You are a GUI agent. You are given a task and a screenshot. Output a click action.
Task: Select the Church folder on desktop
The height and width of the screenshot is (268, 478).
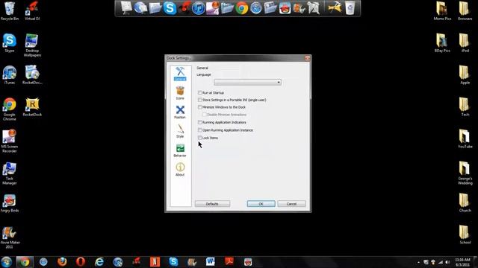(x=465, y=202)
